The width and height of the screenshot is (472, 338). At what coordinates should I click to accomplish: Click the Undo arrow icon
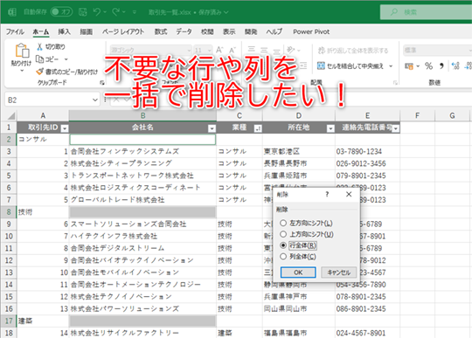(x=97, y=12)
